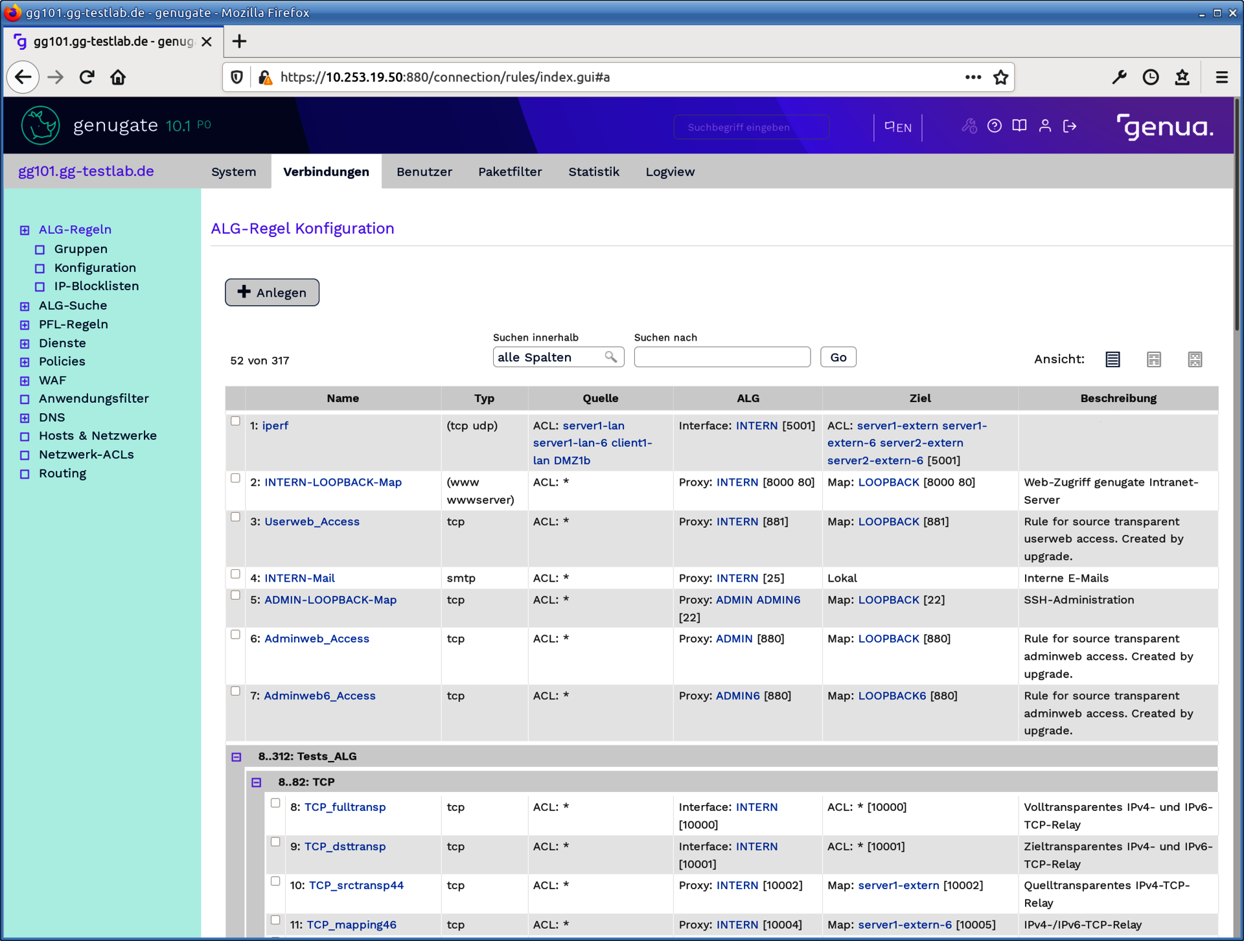The width and height of the screenshot is (1244, 941).
Task: Open page actions three-dot menu
Action: tap(973, 77)
